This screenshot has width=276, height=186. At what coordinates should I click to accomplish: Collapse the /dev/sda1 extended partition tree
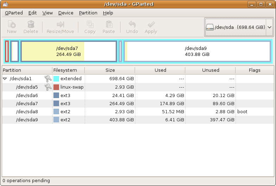5,79
